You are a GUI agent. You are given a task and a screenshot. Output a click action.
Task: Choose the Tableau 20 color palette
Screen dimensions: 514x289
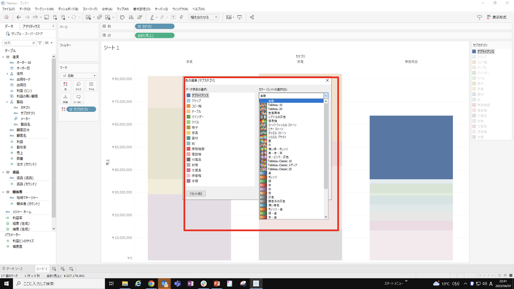[x=274, y=109]
